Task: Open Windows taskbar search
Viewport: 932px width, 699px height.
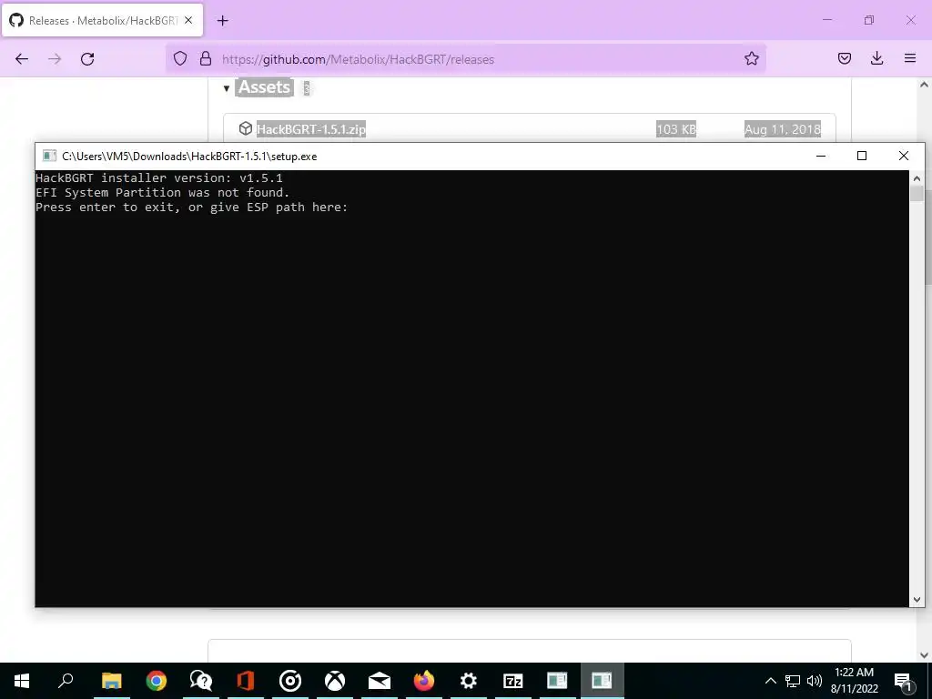Action: [66, 681]
